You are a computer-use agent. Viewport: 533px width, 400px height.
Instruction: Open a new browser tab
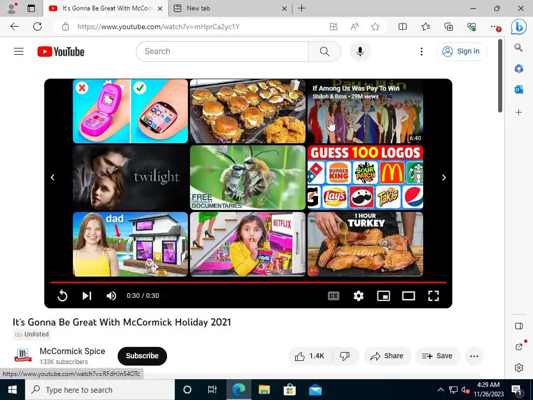coord(301,8)
